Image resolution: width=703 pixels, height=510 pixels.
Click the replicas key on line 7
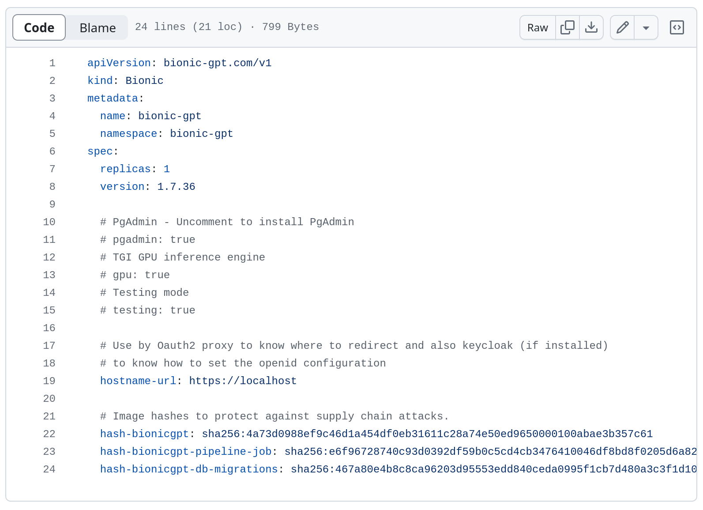click(125, 169)
